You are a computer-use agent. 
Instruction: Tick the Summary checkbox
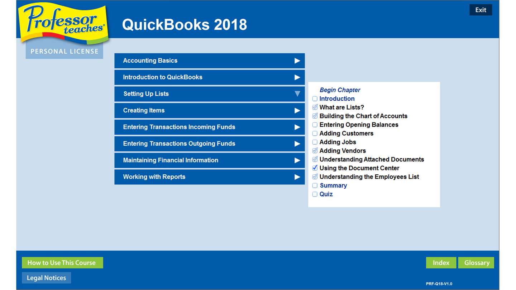tap(315, 185)
